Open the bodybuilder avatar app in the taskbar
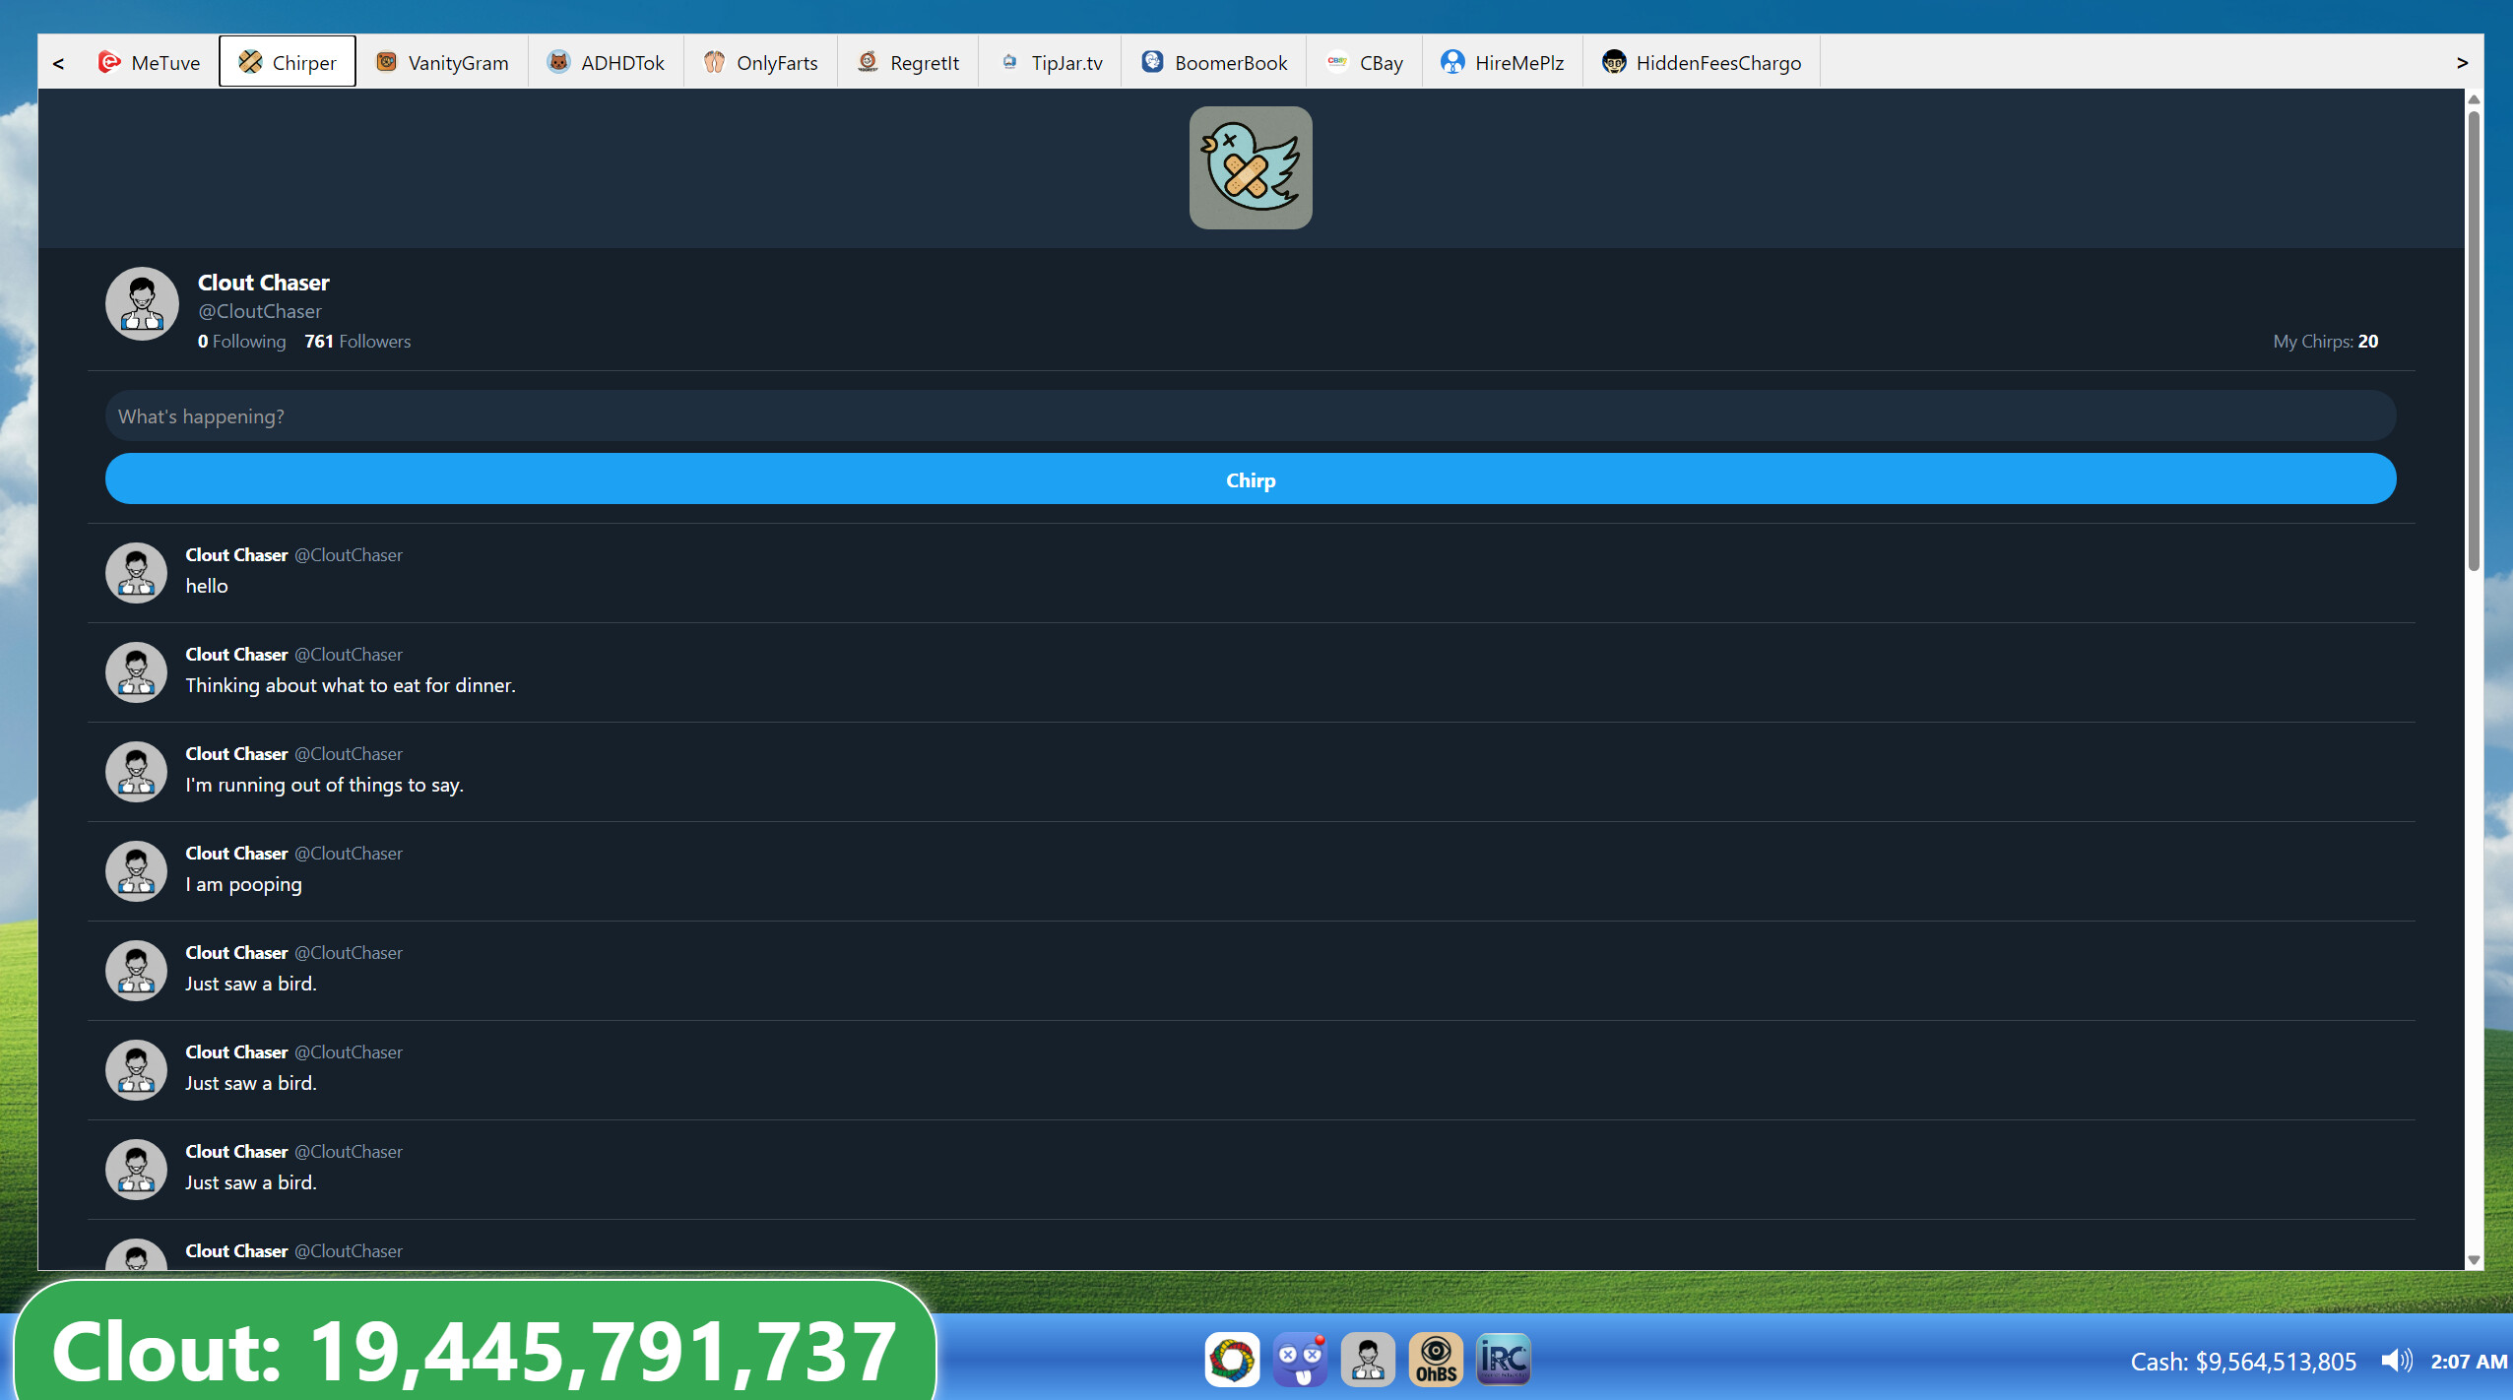 [x=1368, y=1359]
